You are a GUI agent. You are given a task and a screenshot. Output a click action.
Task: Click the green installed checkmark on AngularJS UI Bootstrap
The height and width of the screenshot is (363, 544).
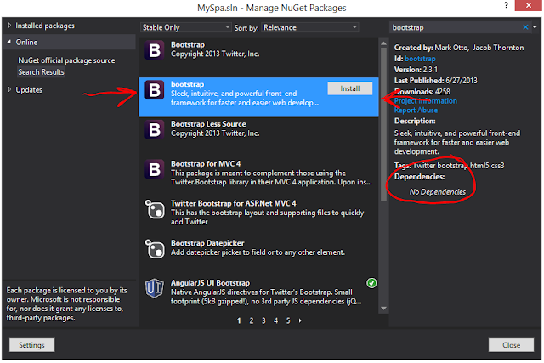[371, 283]
